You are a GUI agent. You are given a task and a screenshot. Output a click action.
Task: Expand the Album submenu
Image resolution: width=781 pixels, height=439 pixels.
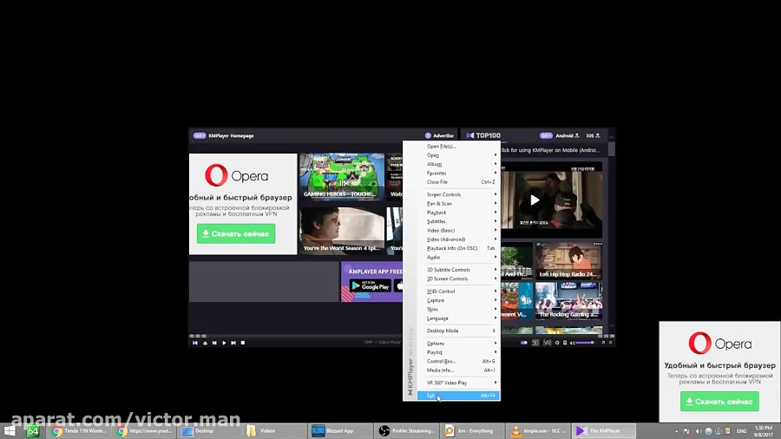(x=457, y=164)
